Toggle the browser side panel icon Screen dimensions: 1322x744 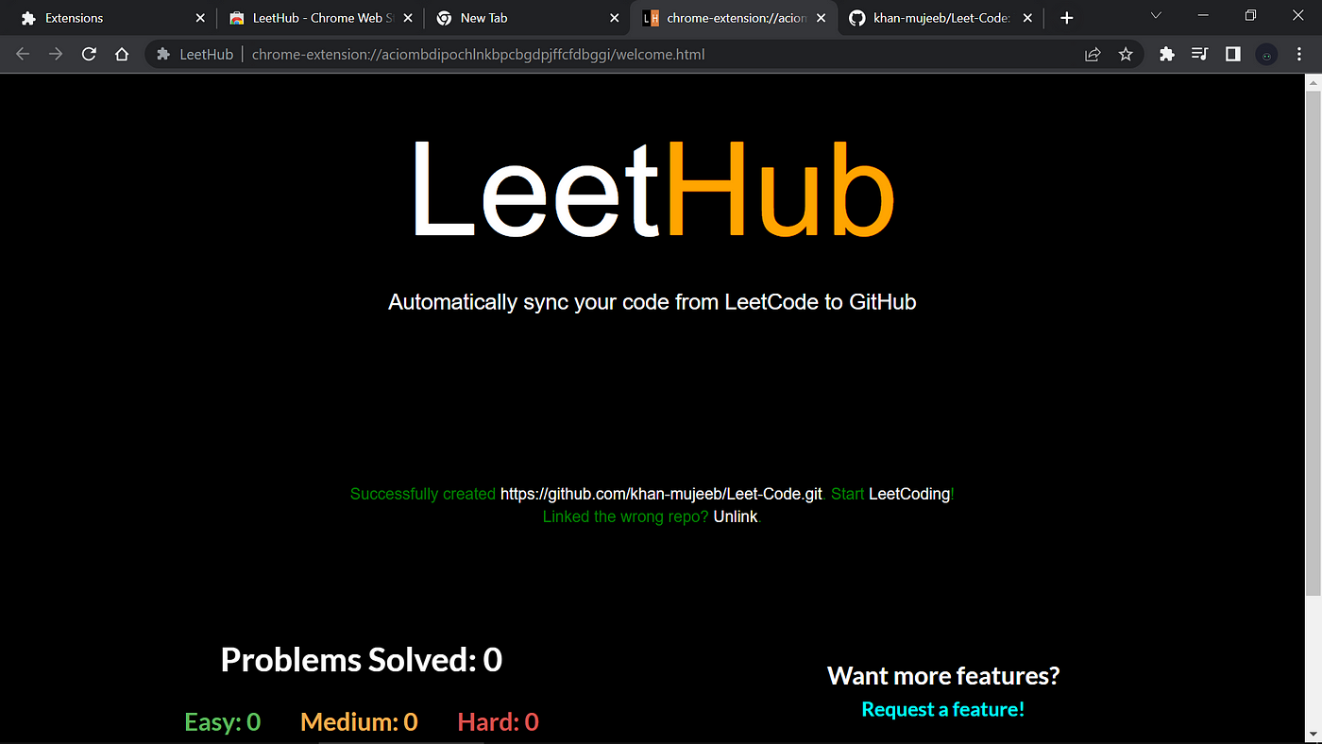point(1232,55)
